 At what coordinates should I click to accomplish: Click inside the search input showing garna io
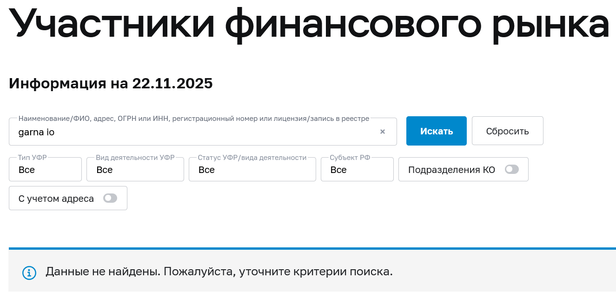(x=186, y=132)
